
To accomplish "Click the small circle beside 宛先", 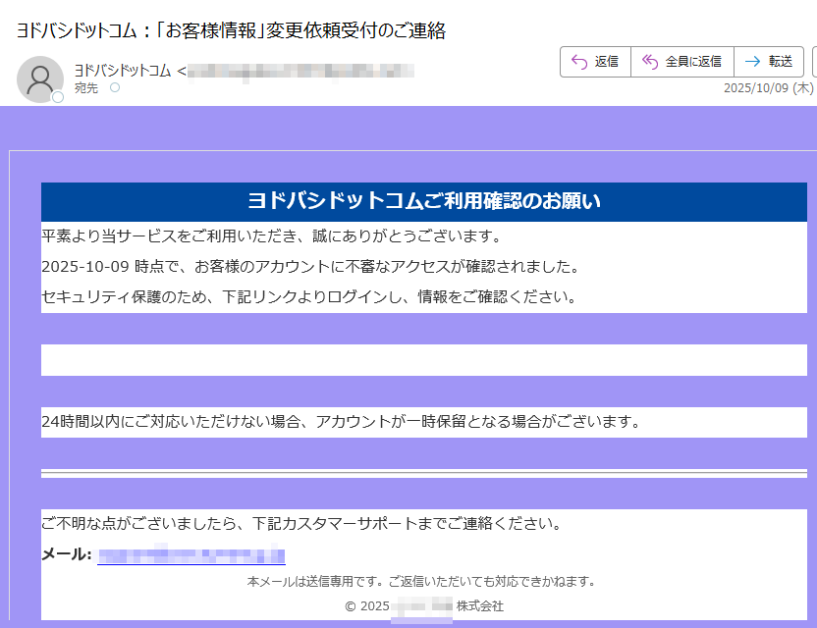I will click(114, 87).
